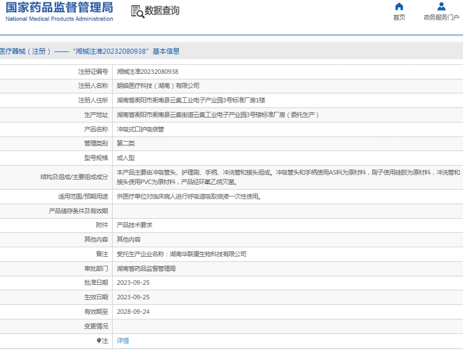Open the 详情 details link
This screenshot has width=463, height=353.
click(123, 341)
